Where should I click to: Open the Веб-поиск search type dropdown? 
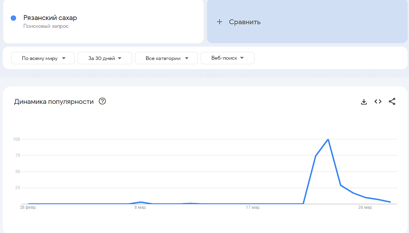click(x=227, y=58)
